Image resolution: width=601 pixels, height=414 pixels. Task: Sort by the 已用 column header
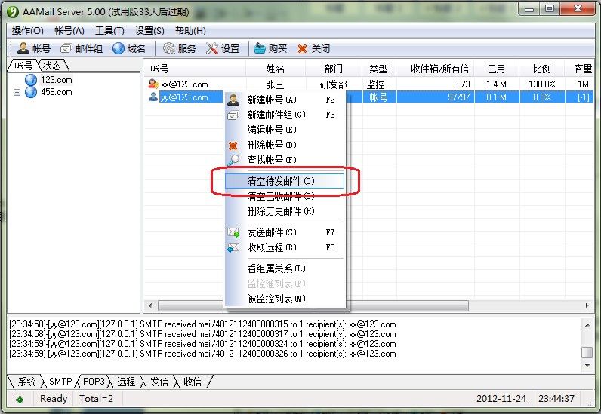click(497, 69)
